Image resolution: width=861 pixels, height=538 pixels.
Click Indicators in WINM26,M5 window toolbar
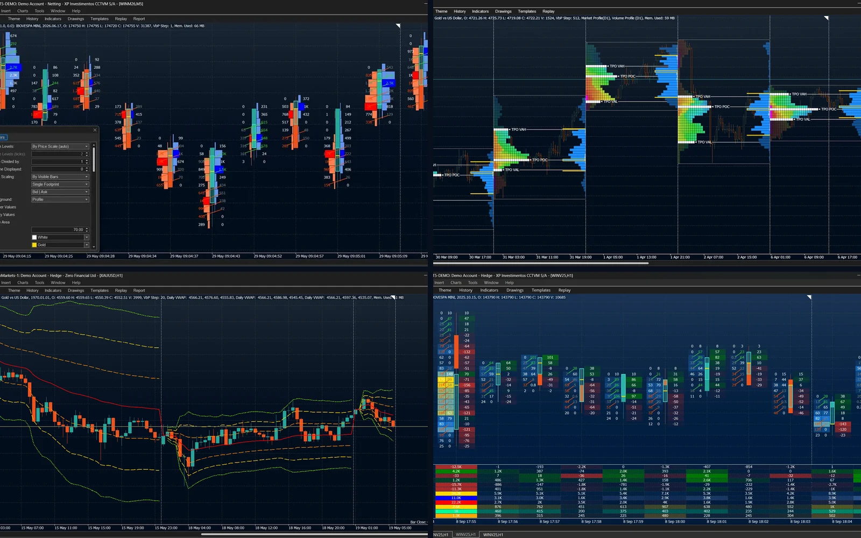click(53, 19)
